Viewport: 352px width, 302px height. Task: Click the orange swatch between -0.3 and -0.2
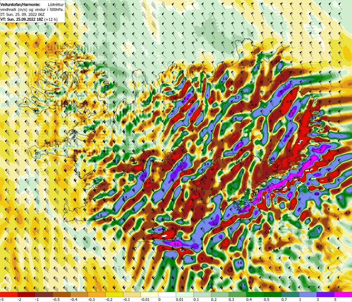coord(97,294)
